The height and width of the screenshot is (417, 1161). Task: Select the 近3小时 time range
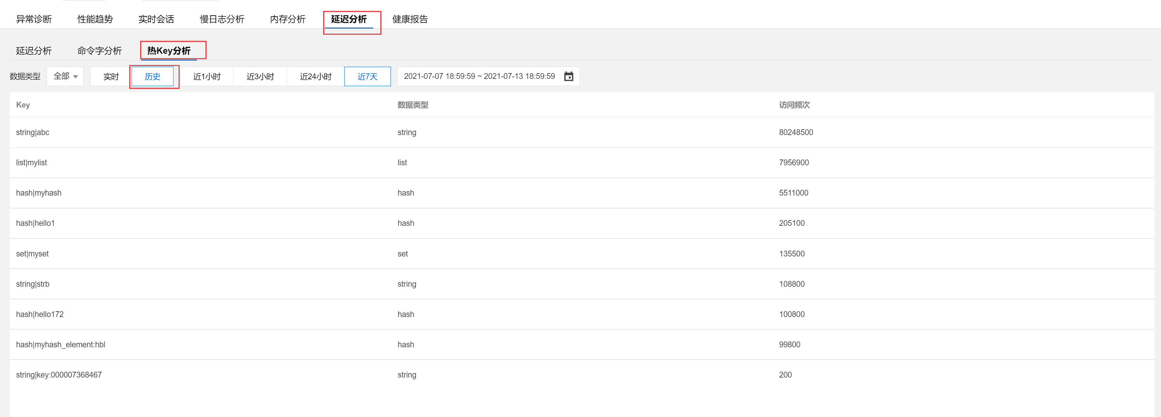(x=260, y=76)
